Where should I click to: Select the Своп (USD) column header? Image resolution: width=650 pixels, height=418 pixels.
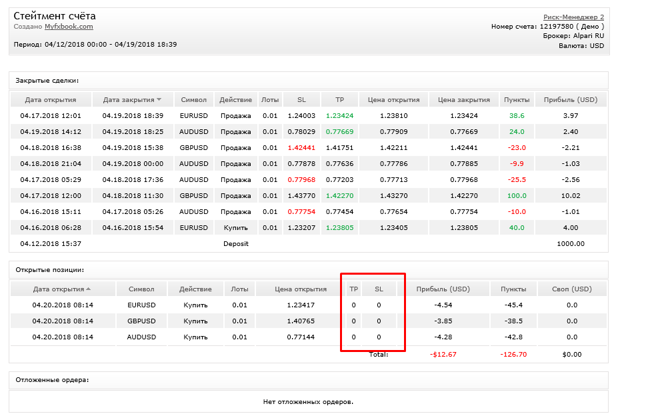coord(572,289)
